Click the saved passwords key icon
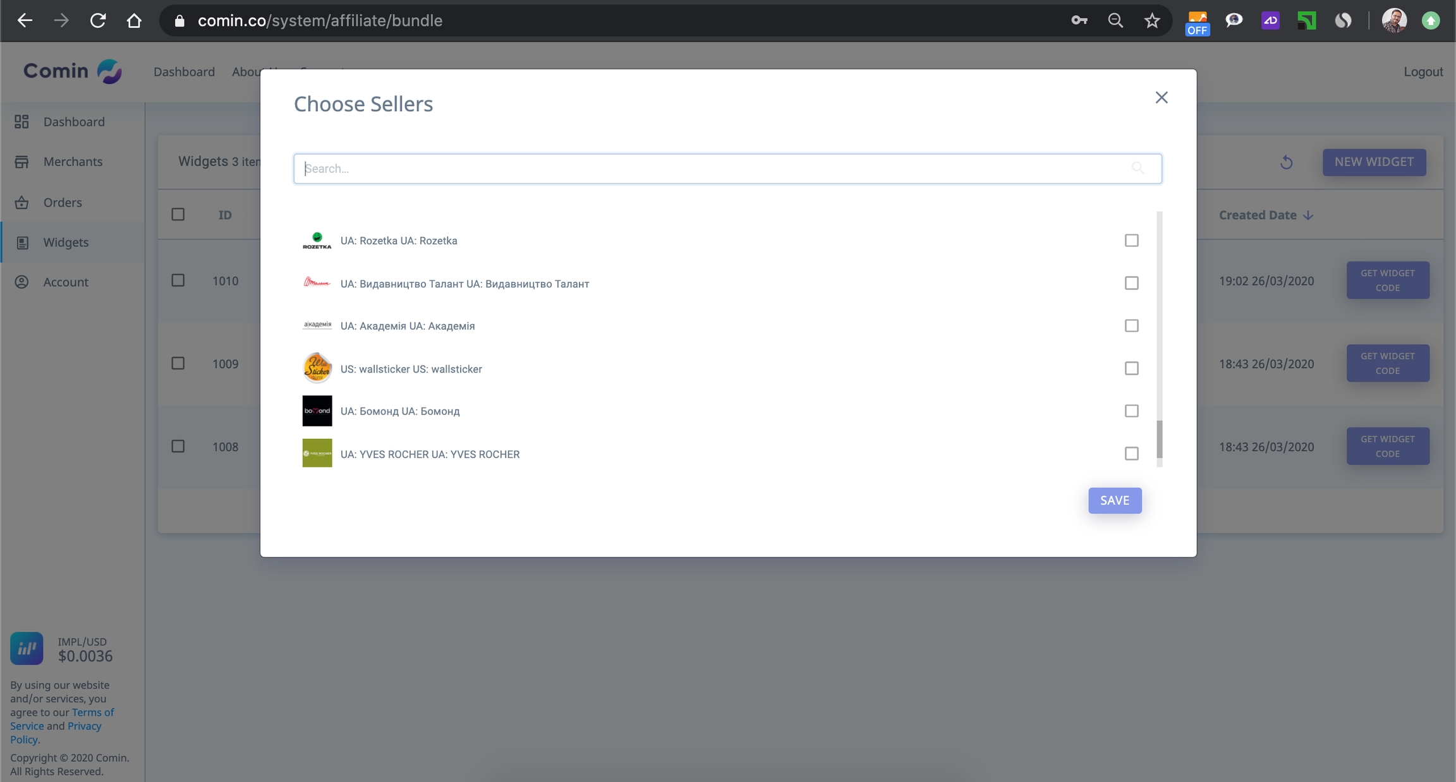This screenshot has width=1456, height=782. (1079, 20)
